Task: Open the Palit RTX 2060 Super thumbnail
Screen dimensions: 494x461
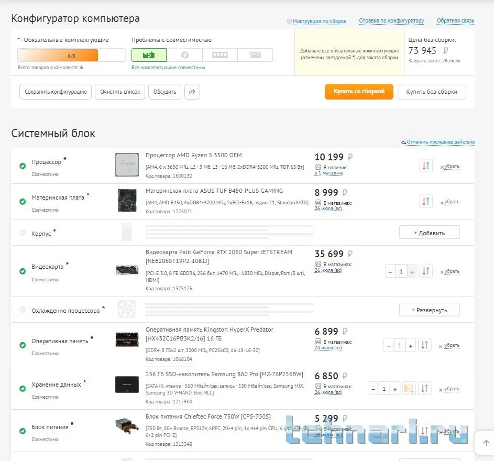Action: [127, 270]
